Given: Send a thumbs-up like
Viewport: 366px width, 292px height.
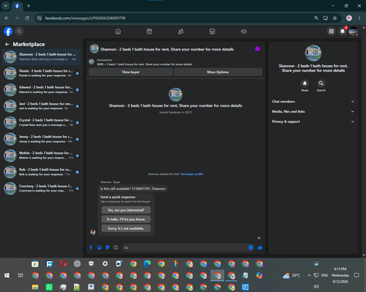Looking at the screenshot, I should [x=260, y=247].
